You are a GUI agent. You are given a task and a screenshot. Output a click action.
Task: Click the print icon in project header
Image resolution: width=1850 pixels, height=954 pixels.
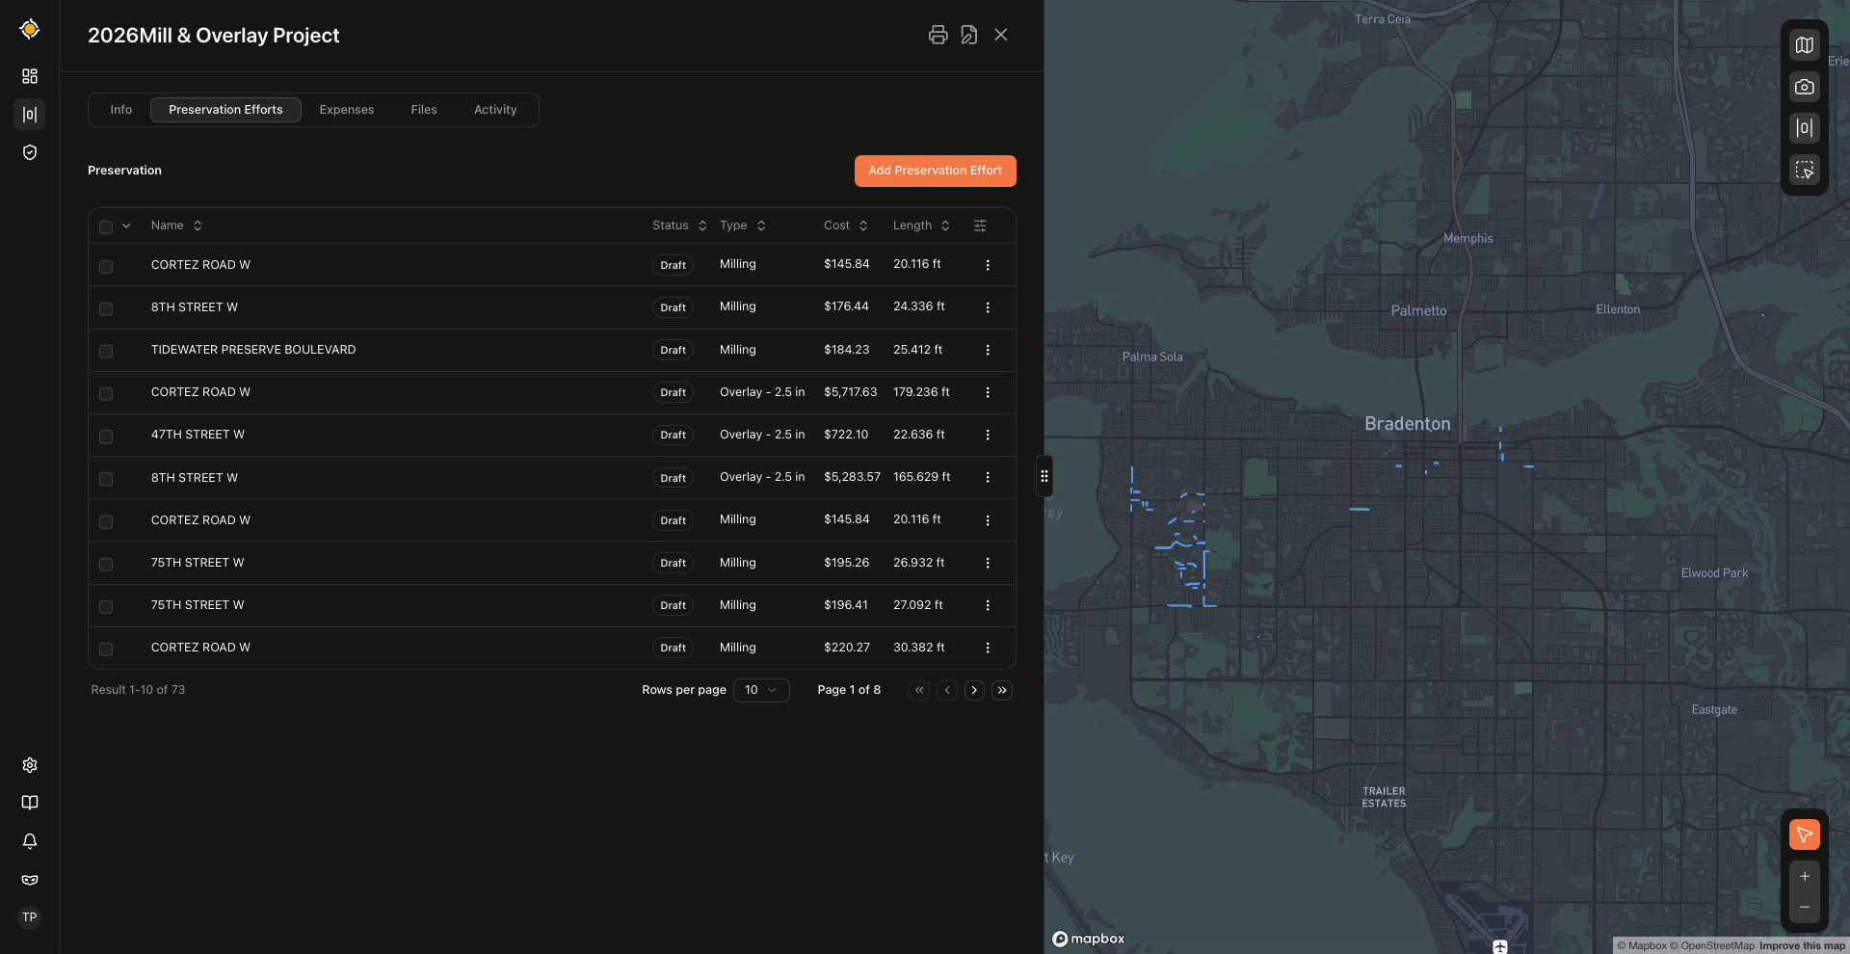[938, 35]
